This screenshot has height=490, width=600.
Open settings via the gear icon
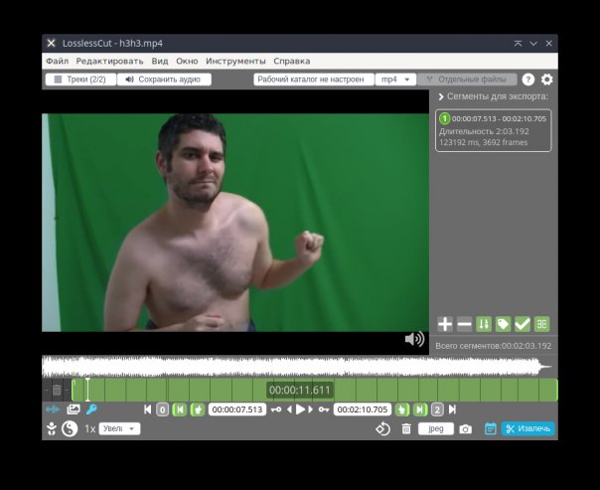point(546,80)
